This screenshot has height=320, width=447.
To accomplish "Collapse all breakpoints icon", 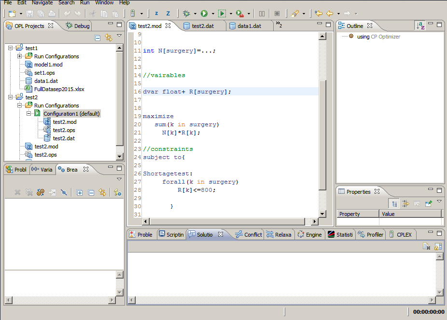I will coord(91,193).
